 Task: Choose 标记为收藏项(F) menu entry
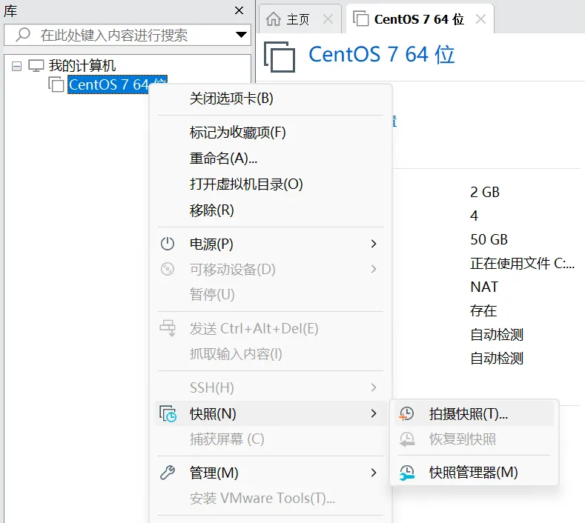click(x=271, y=133)
